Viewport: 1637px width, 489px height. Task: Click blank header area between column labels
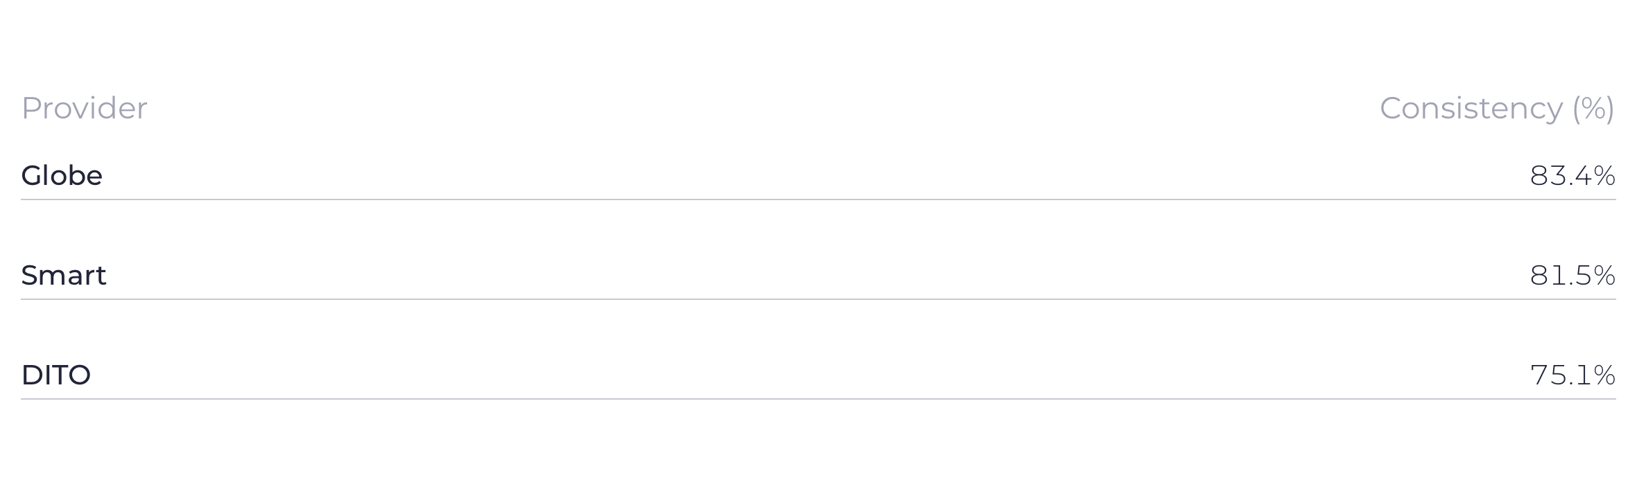[763, 109]
